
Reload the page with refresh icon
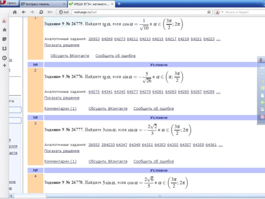(x=41, y=12)
